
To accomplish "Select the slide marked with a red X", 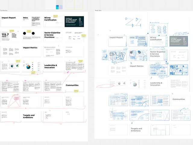I will [x=10, y=101].
